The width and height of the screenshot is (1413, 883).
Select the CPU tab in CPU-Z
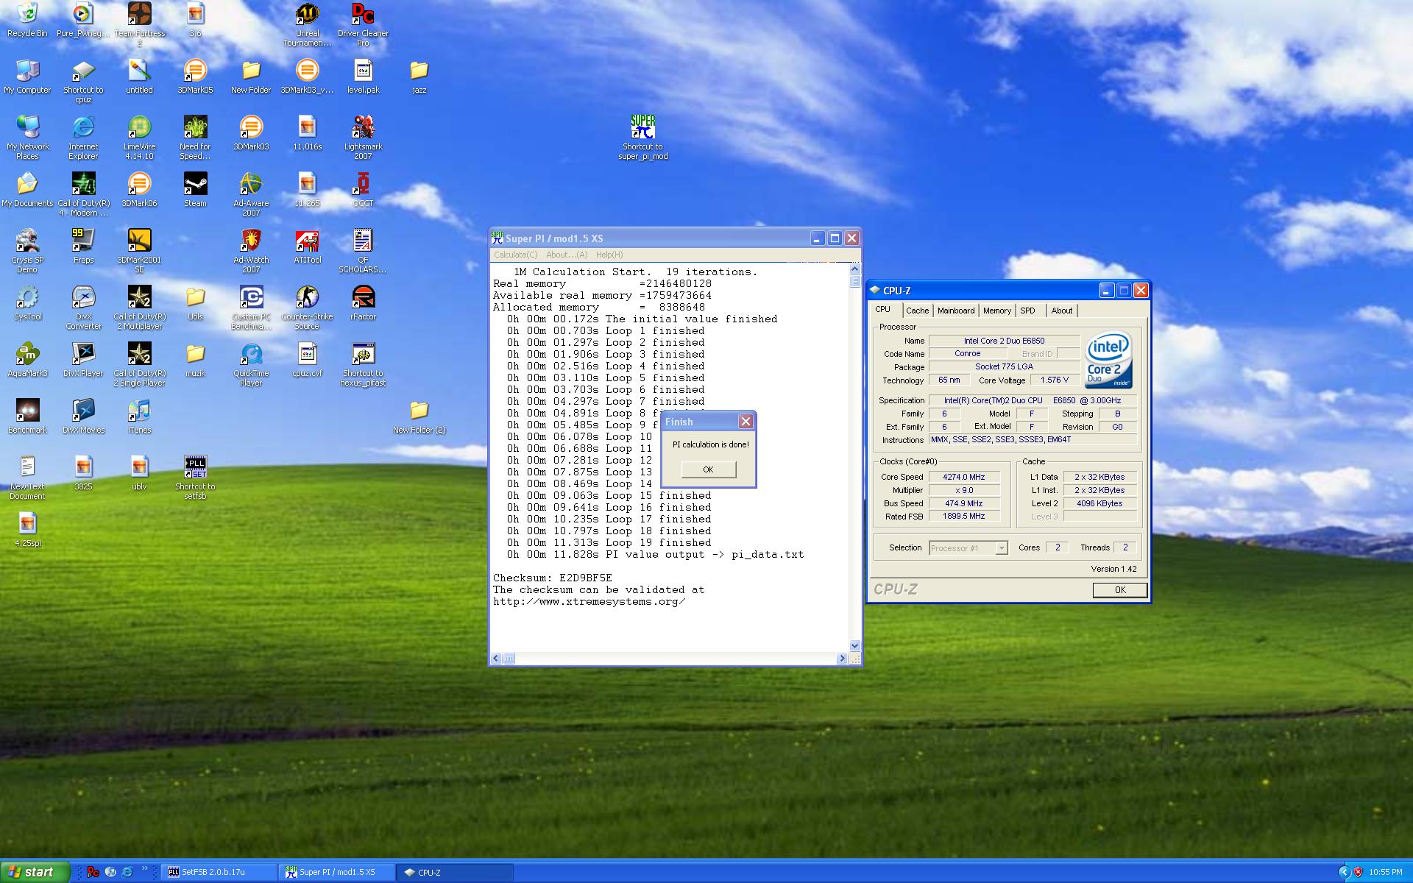(x=883, y=309)
